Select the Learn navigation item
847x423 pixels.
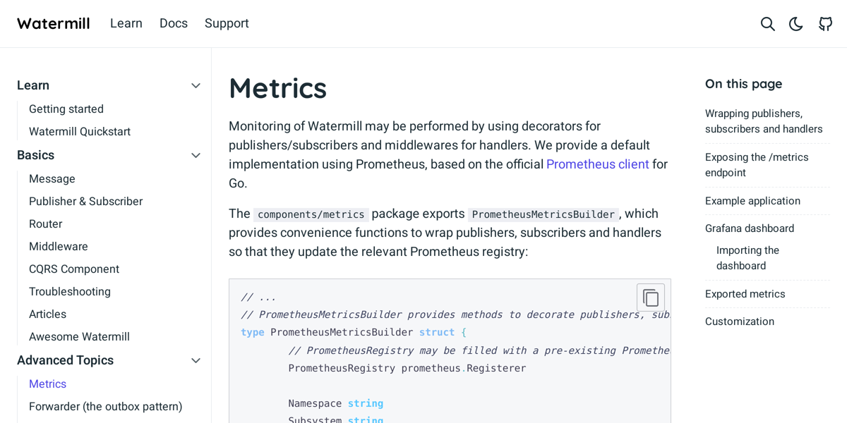[x=126, y=23]
